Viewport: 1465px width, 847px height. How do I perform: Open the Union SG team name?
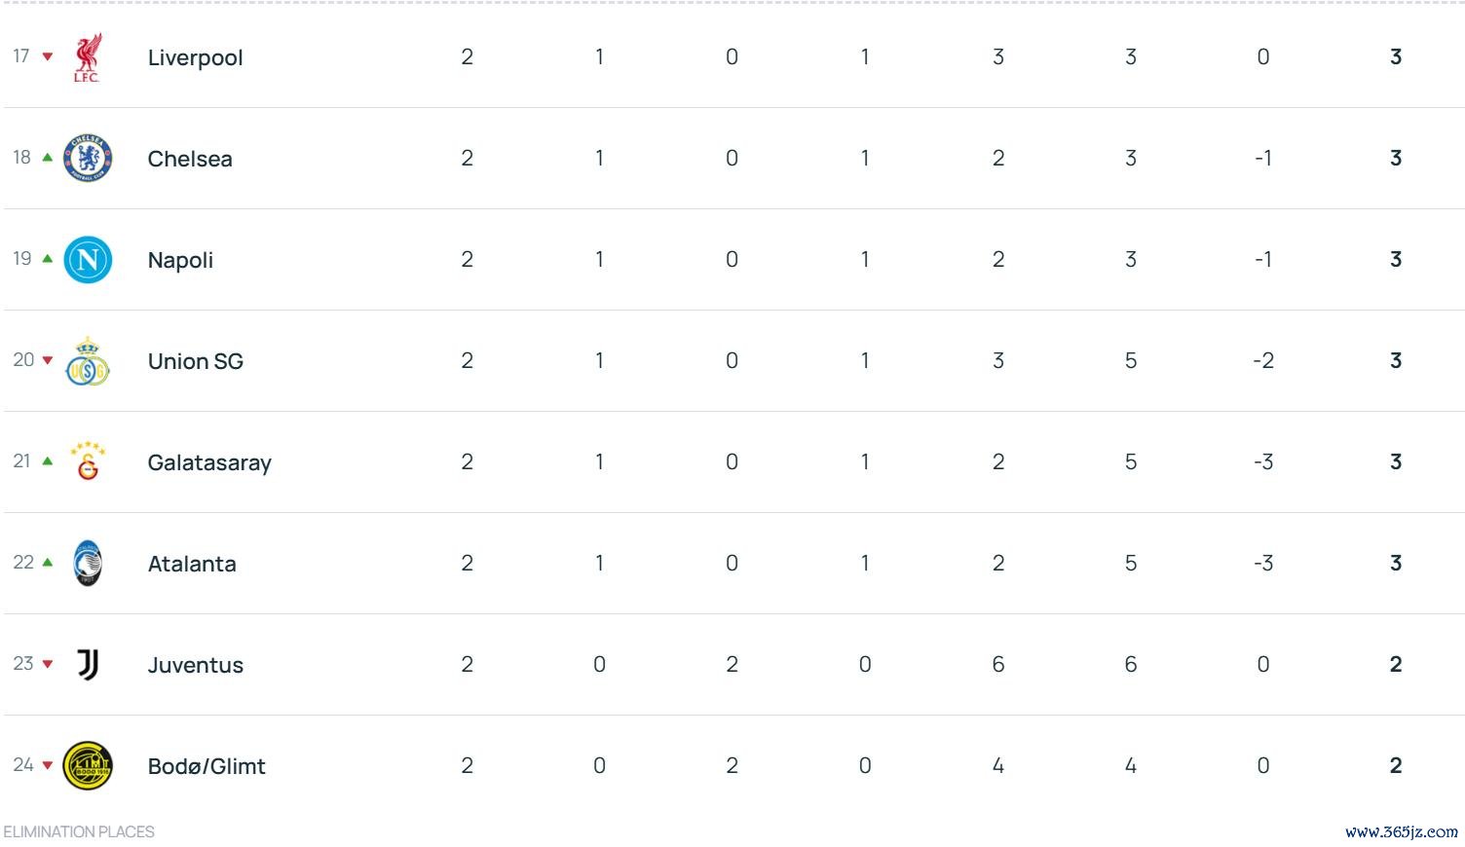point(195,361)
